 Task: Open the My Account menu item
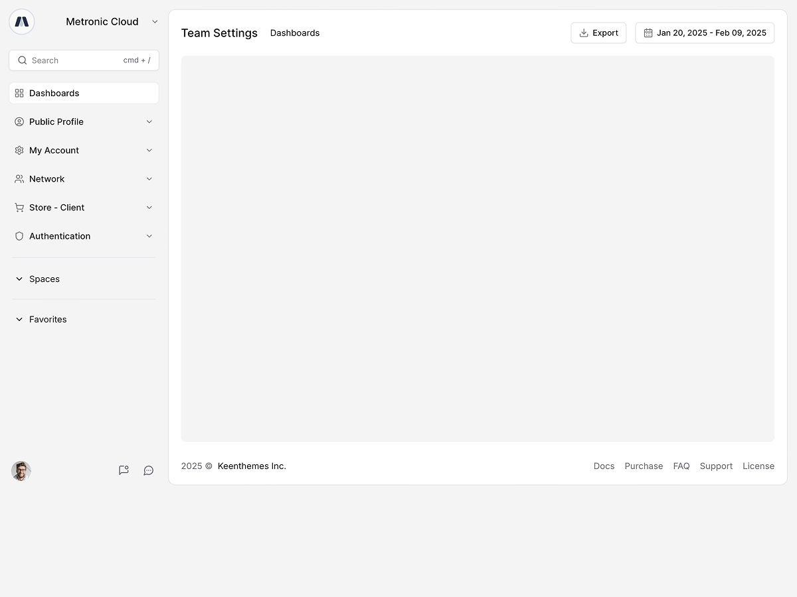point(54,151)
